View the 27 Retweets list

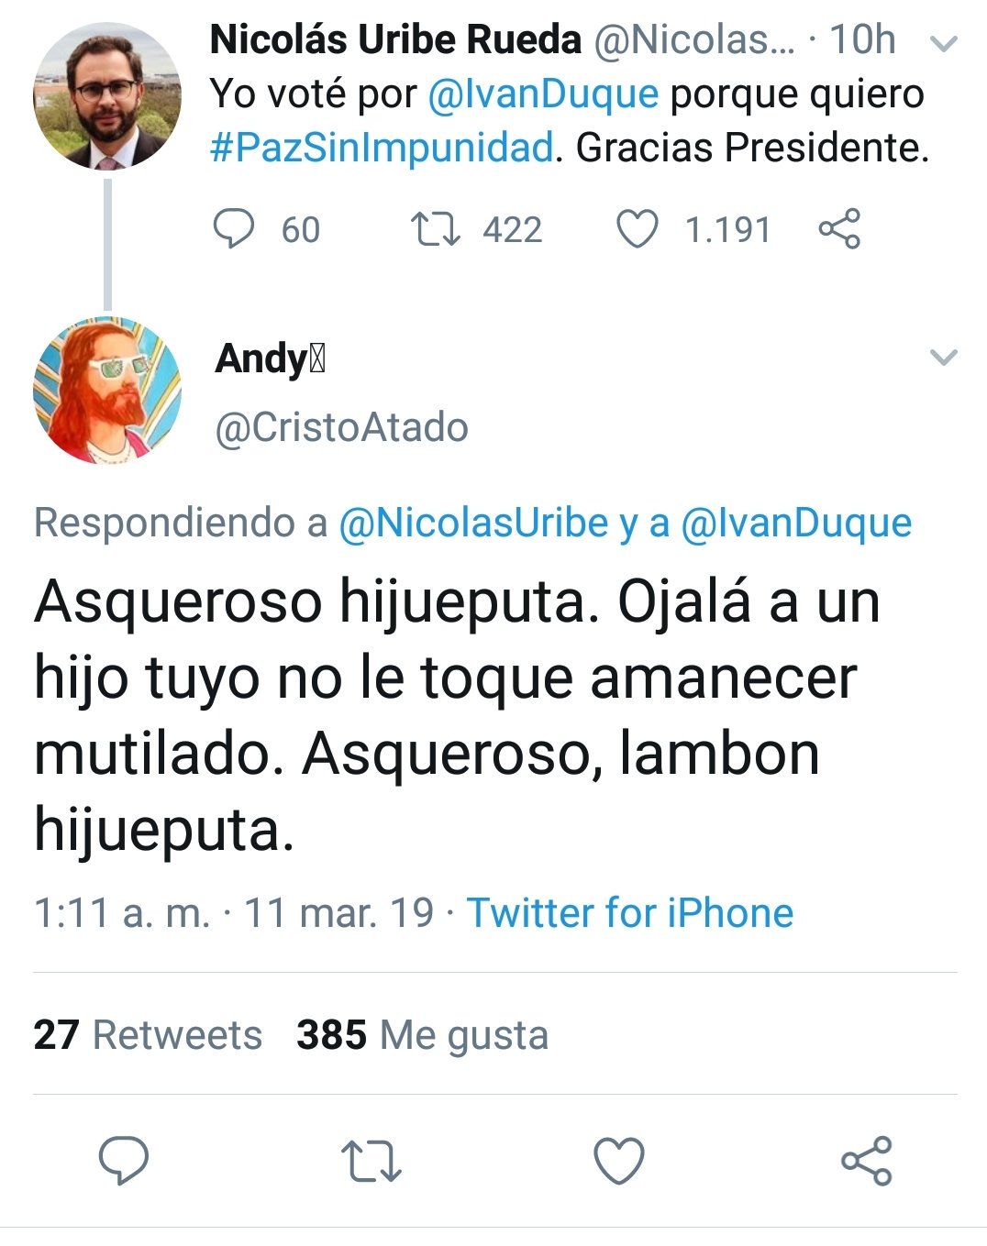[x=148, y=1035]
